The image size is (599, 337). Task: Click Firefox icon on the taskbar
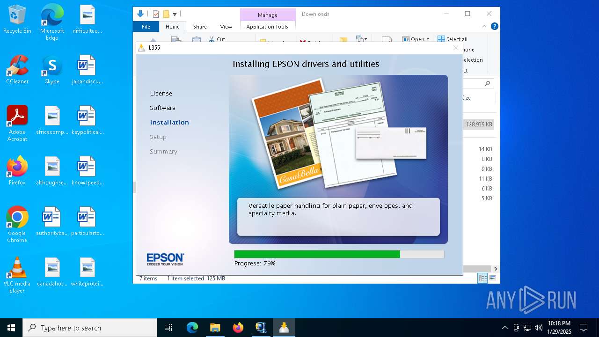(x=238, y=328)
